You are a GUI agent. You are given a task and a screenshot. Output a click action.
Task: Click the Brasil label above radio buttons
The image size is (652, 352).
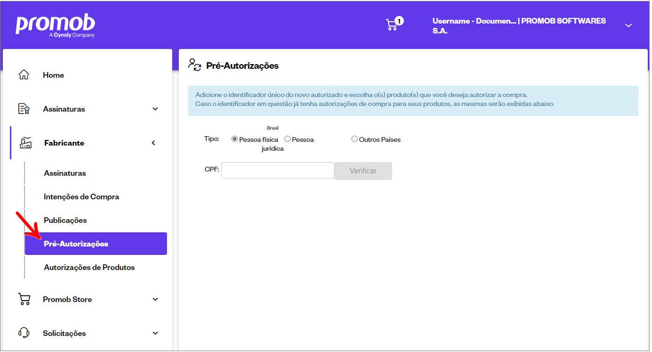[x=273, y=128]
